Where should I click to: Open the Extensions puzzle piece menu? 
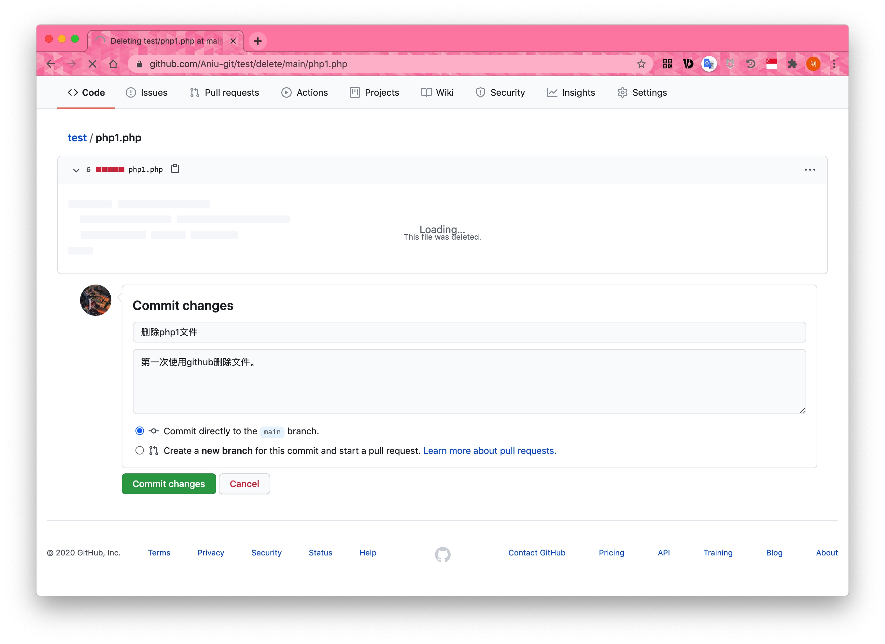coord(792,64)
